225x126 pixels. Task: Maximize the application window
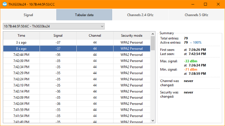(x=205, y=4)
